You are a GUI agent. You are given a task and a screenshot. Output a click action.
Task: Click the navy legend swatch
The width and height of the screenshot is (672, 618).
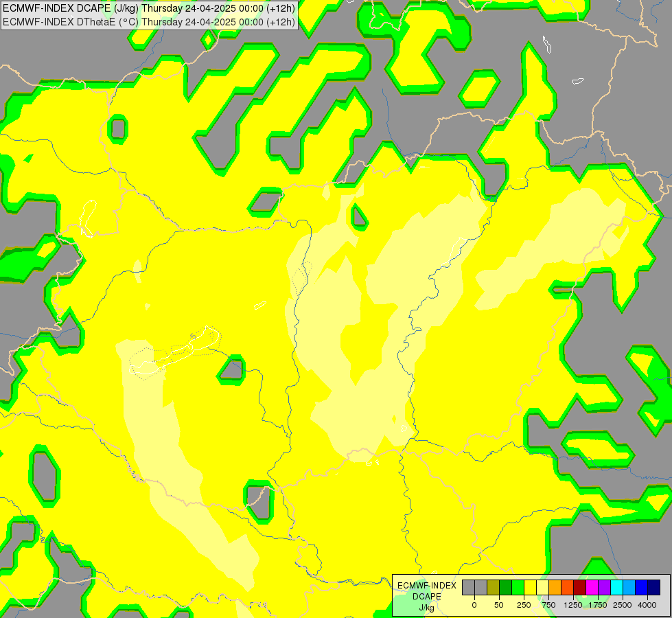(x=653, y=587)
